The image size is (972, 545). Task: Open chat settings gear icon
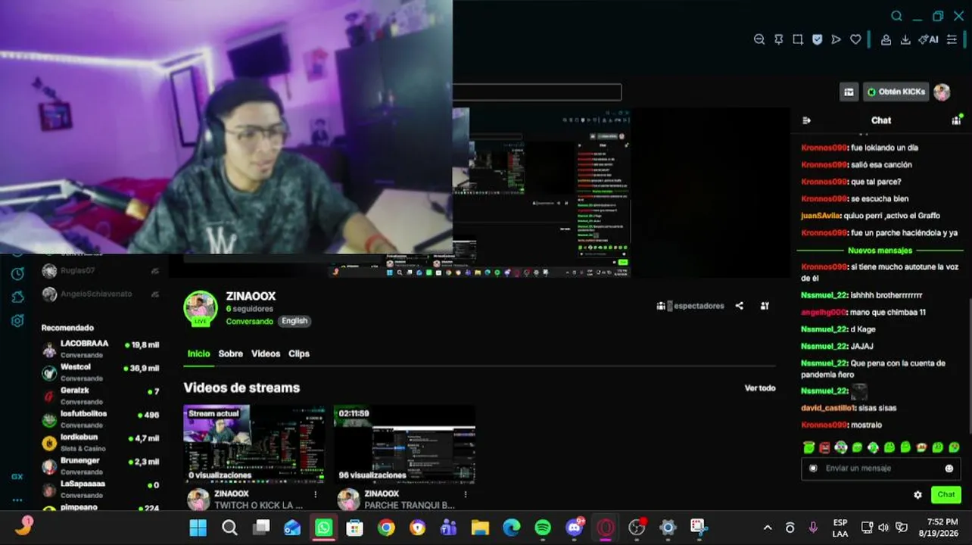(x=917, y=495)
